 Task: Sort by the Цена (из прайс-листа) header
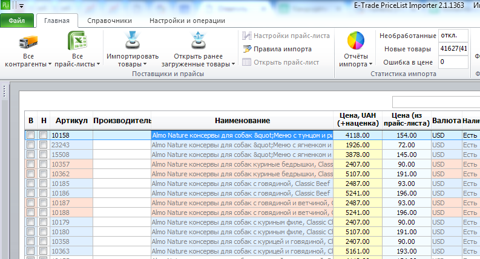click(x=407, y=120)
